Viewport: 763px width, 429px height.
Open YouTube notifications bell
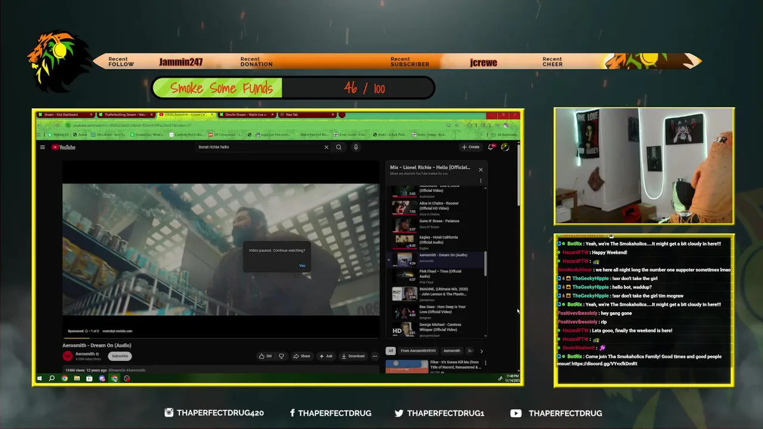click(491, 147)
